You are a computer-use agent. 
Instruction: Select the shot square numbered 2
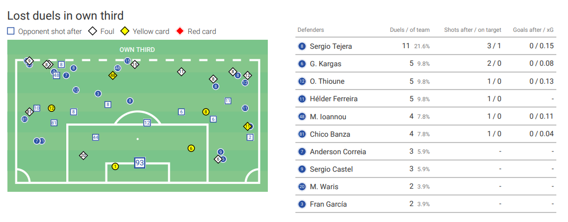[250, 137]
